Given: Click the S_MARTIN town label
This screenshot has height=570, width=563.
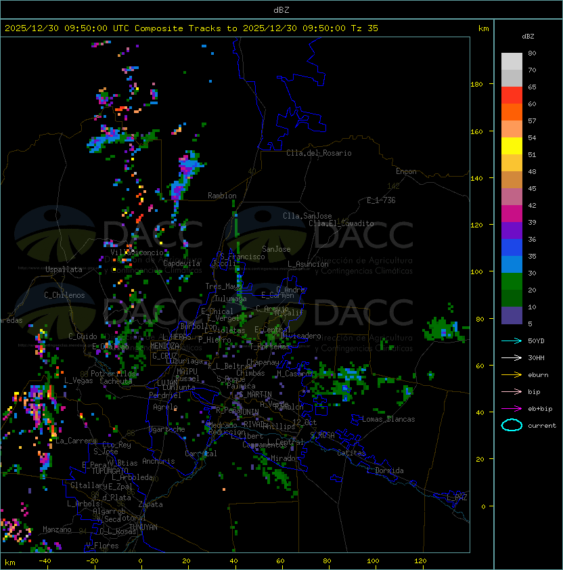Looking at the screenshot, I should [x=255, y=394].
